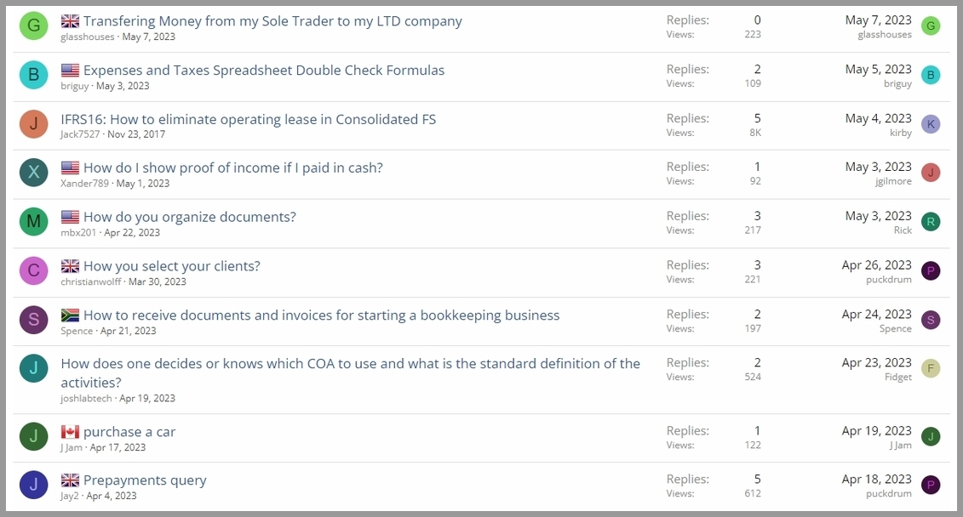Open thread about which COA to use
The height and width of the screenshot is (517, 963).
pos(350,373)
